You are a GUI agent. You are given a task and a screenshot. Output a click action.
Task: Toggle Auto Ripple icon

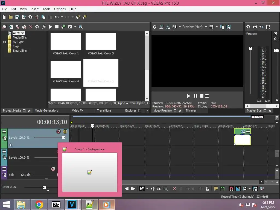(x=244, y=189)
